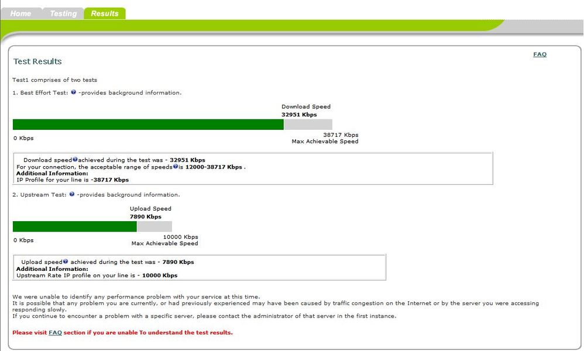Click the bold 32951 Kbps value above download bar

(299, 115)
